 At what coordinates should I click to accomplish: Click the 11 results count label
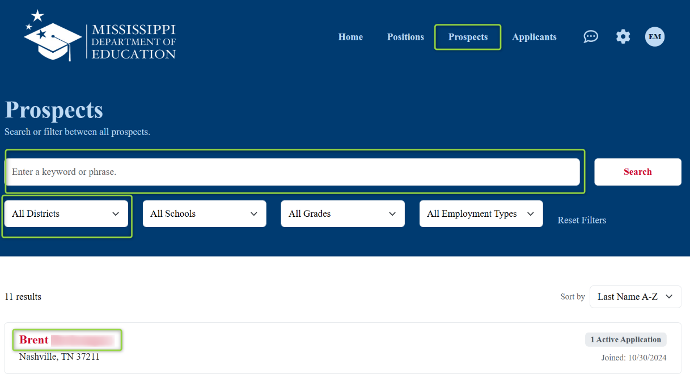23,296
